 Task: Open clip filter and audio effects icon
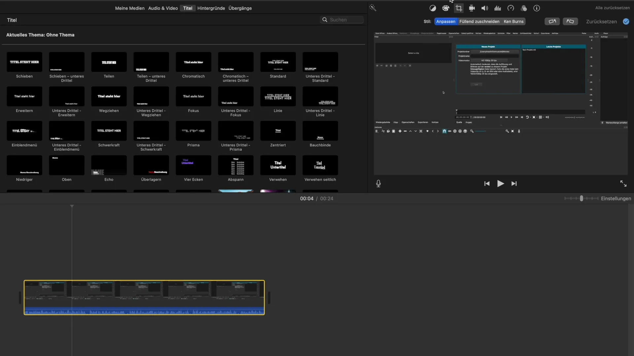524,8
